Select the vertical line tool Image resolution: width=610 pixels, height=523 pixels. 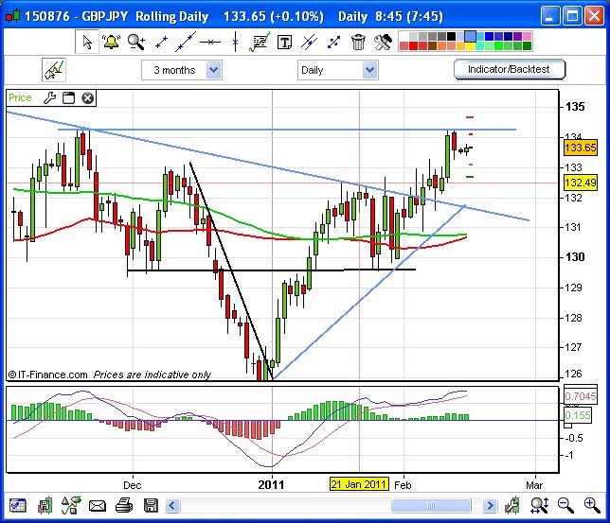(235, 42)
